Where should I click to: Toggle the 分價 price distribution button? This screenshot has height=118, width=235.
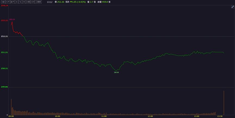click(x=28, y=2)
